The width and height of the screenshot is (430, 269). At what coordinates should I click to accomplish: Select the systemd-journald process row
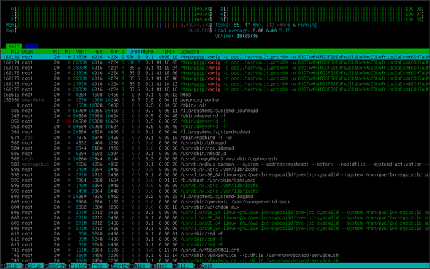click(x=215, y=111)
